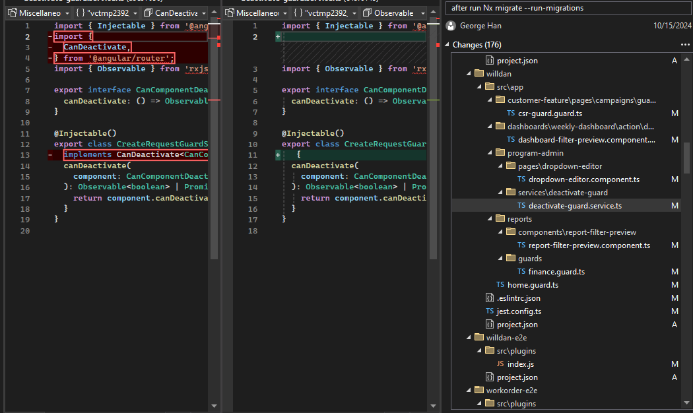Click the TS icon beside csr-guard.guard.ts
The image size is (693, 413).
[x=511, y=113]
